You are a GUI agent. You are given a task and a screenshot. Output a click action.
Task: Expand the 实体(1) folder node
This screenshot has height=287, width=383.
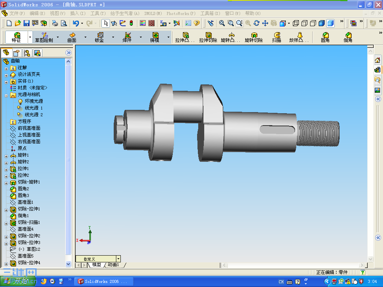click(x=6, y=82)
